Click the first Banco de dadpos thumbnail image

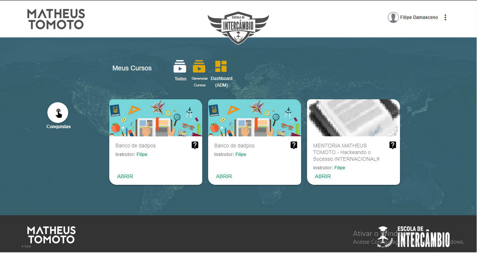pos(156,118)
